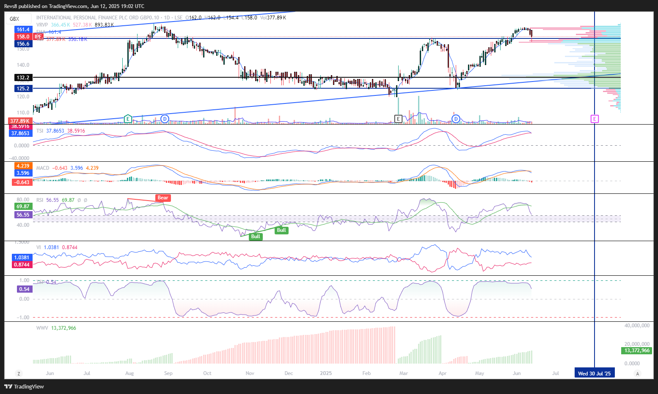Click the 893.83K VRVP total value

(104, 25)
